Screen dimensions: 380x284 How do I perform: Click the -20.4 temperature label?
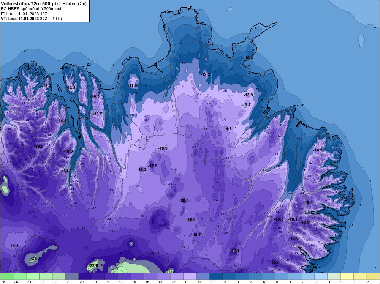184,200
